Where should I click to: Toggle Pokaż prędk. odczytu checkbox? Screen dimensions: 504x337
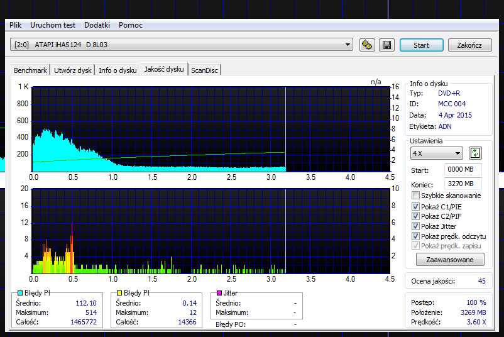pyautogui.click(x=415, y=236)
